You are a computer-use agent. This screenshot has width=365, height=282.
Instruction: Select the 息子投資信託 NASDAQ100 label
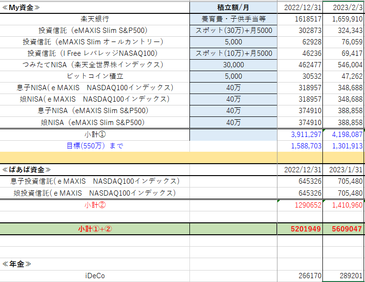point(95,181)
